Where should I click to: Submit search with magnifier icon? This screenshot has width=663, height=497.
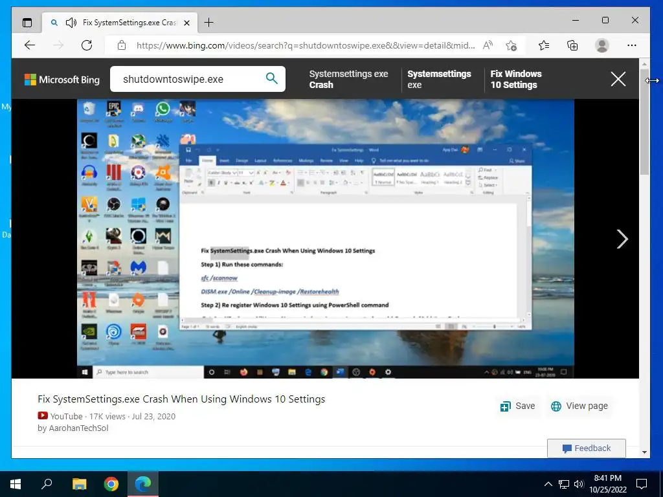[272, 78]
